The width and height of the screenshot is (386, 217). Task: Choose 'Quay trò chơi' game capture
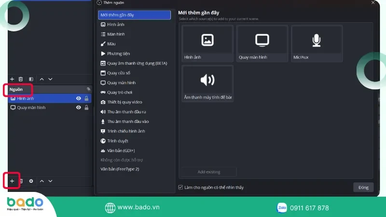click(x=134, y=93)
